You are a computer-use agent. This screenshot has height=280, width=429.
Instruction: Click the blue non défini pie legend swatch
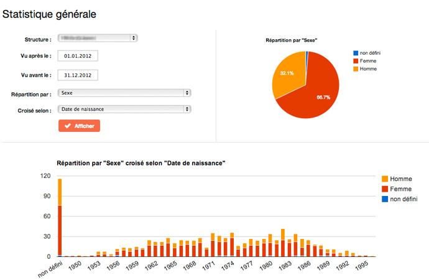[x=355, y=53]
